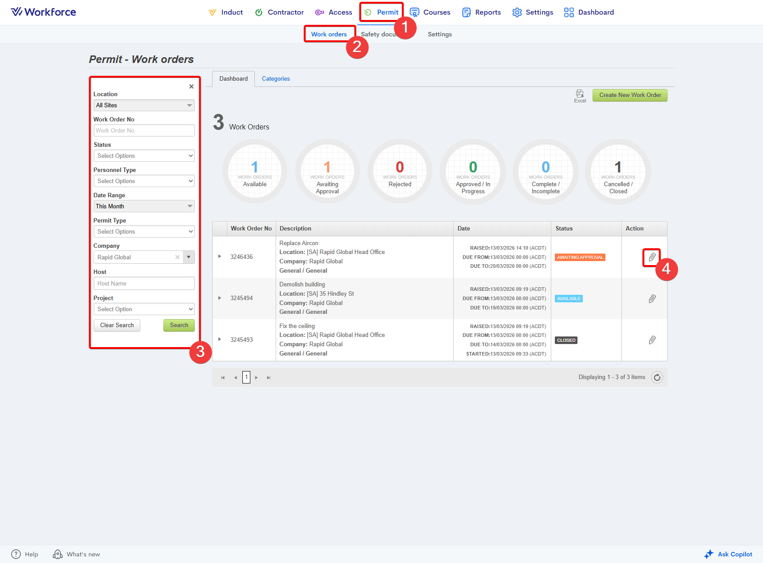Refresh the work orders grid
This screenshot has height=563, width=763.
point(657,377)
